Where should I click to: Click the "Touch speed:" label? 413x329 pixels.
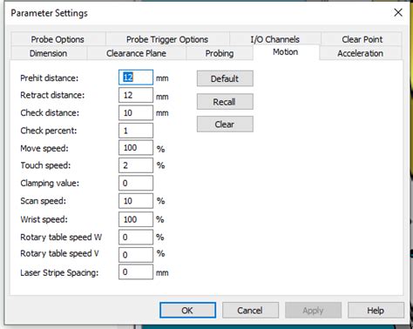pos(45,165)
